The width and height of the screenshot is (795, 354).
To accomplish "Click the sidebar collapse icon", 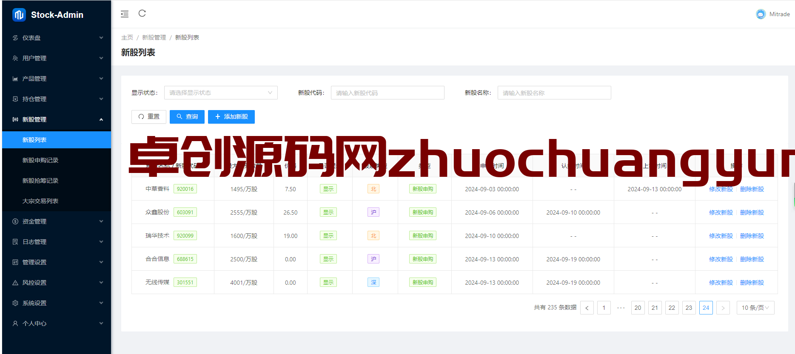I will point(125,14).
